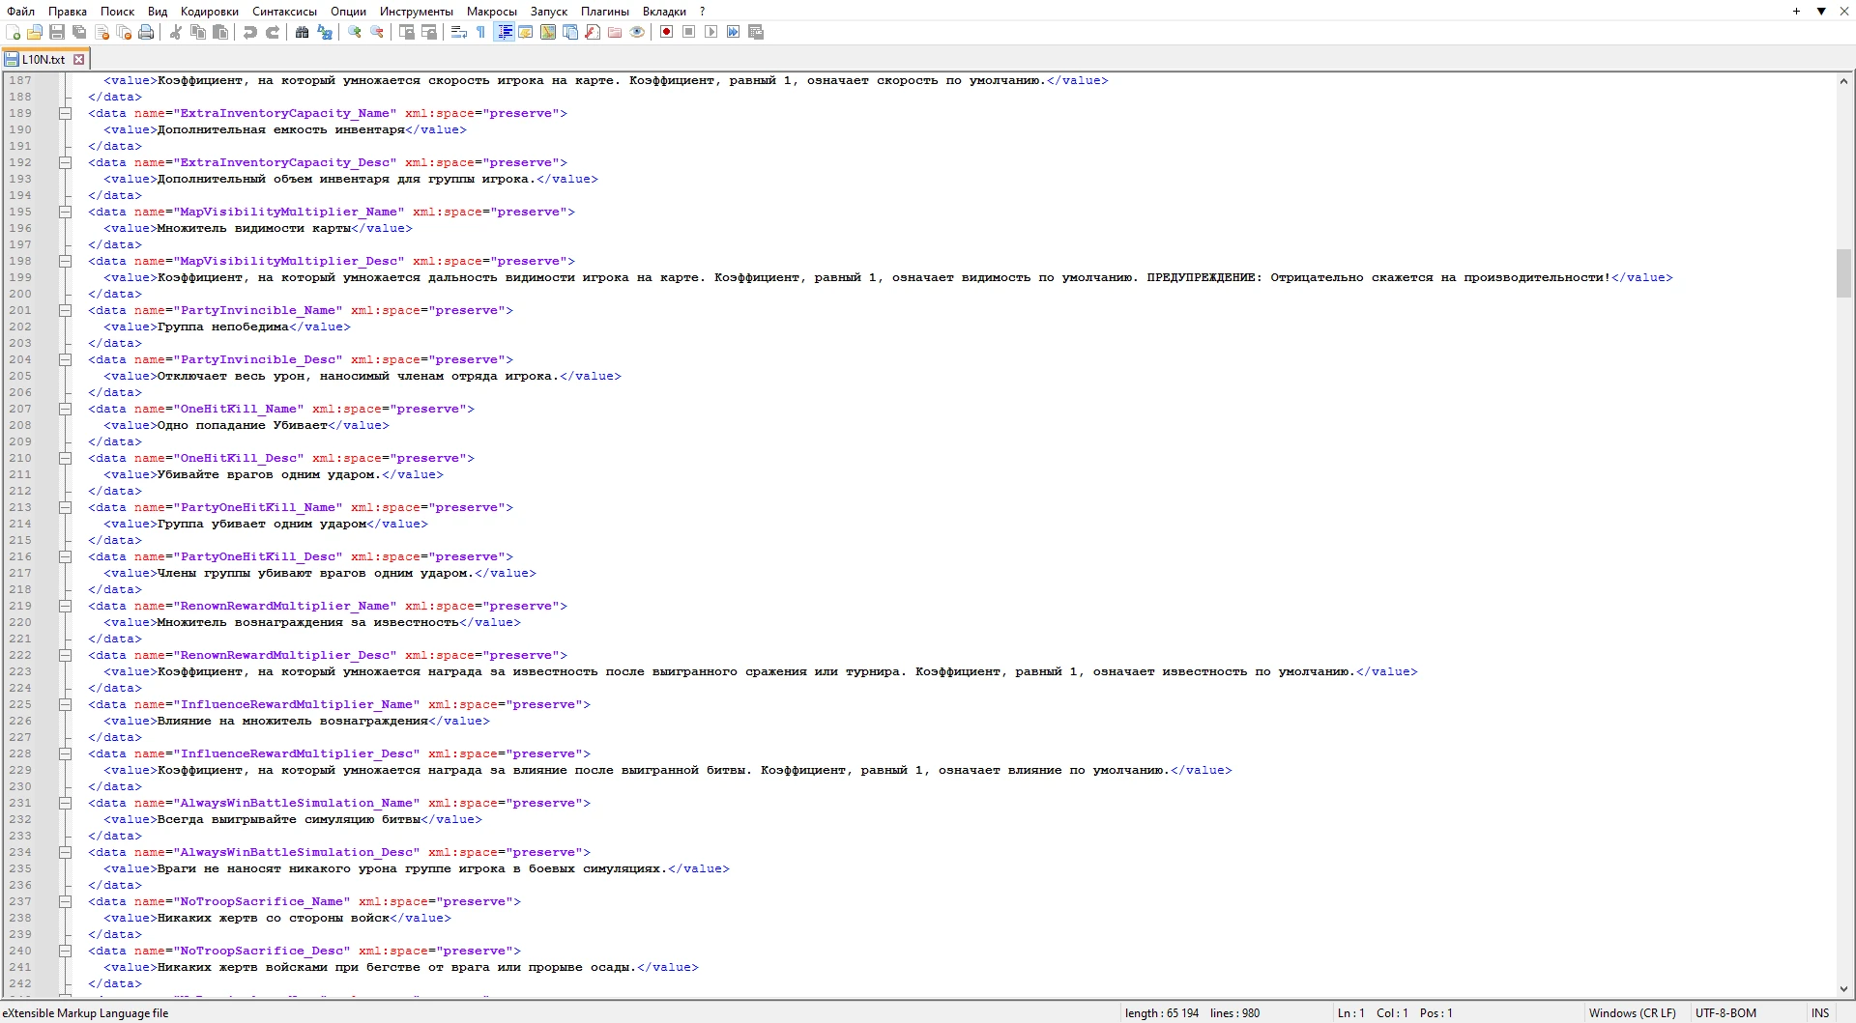Open the Кодировки menu
Screen dimensions: 1856x1023
[209, 12]
